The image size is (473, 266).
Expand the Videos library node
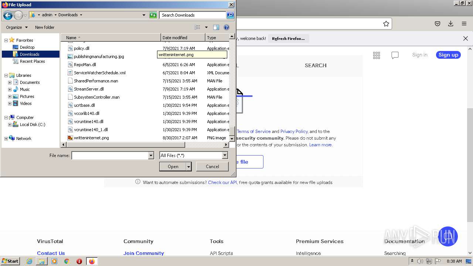click(x=10, y=103)
